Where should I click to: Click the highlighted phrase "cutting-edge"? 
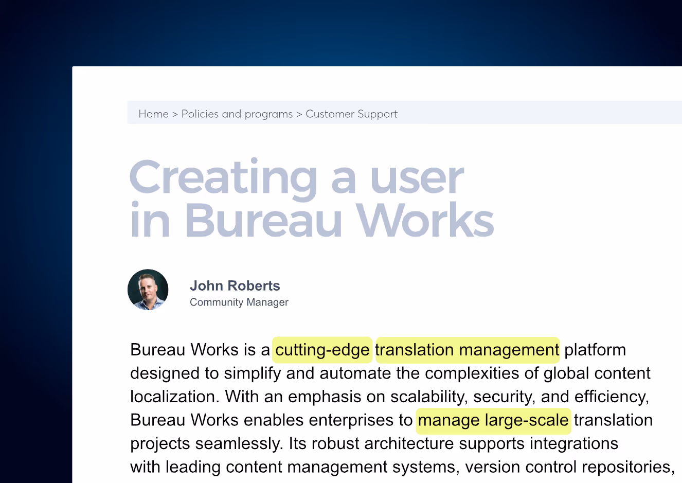[x=322, y=350]
